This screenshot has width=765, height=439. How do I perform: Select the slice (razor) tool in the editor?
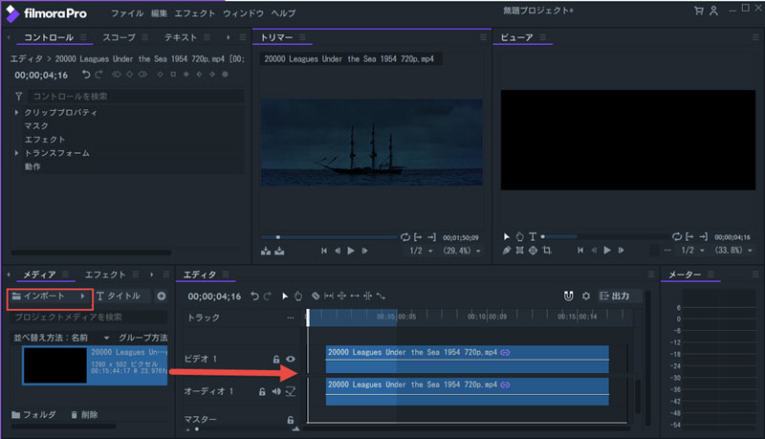(315, 296)
